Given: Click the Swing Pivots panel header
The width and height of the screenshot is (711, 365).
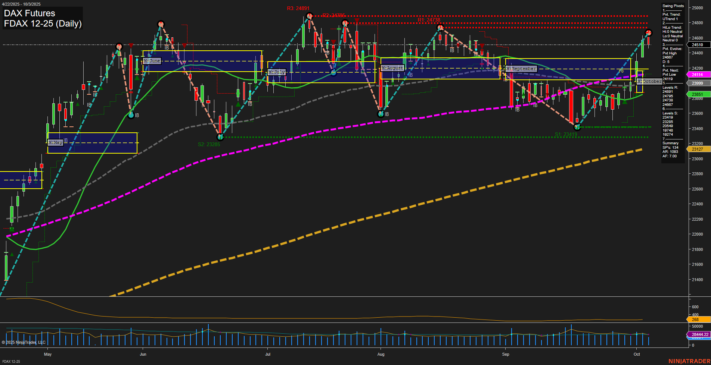Looking at the screenshot, I should coord(673,6).
